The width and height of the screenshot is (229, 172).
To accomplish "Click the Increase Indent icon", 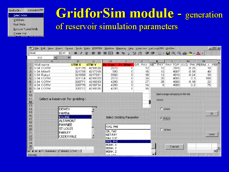I will pos(153,53).
